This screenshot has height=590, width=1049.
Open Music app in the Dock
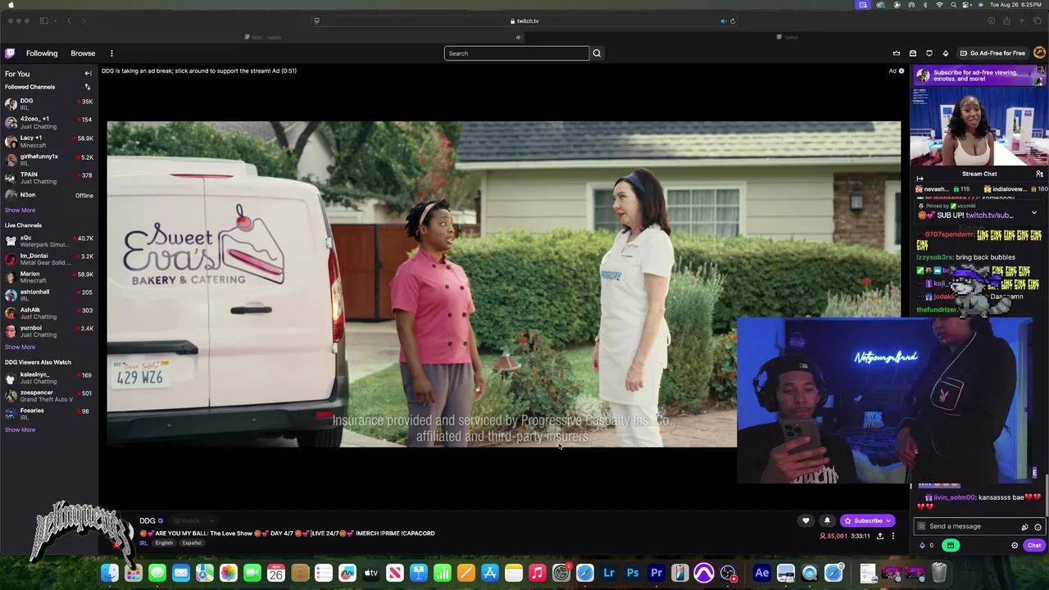[538, 573]
